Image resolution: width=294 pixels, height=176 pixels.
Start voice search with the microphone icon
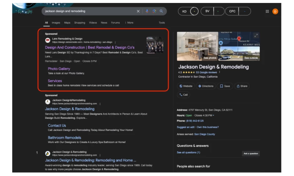point(147,11)
